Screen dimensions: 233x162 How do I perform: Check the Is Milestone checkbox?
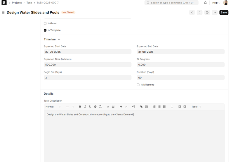[x=138, y=85]
